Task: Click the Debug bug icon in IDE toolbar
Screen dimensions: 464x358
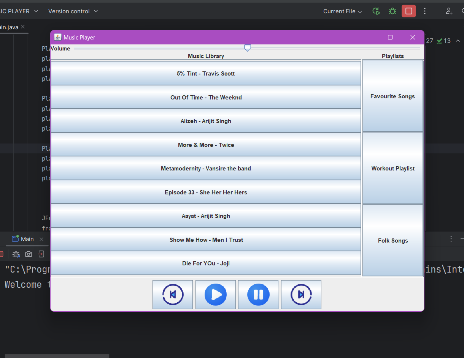Action: coord(392,11)
